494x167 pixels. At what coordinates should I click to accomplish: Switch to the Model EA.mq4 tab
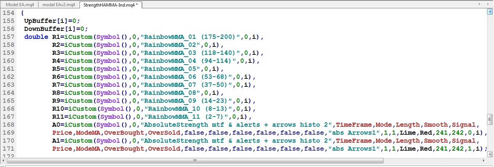click(20, 5)
